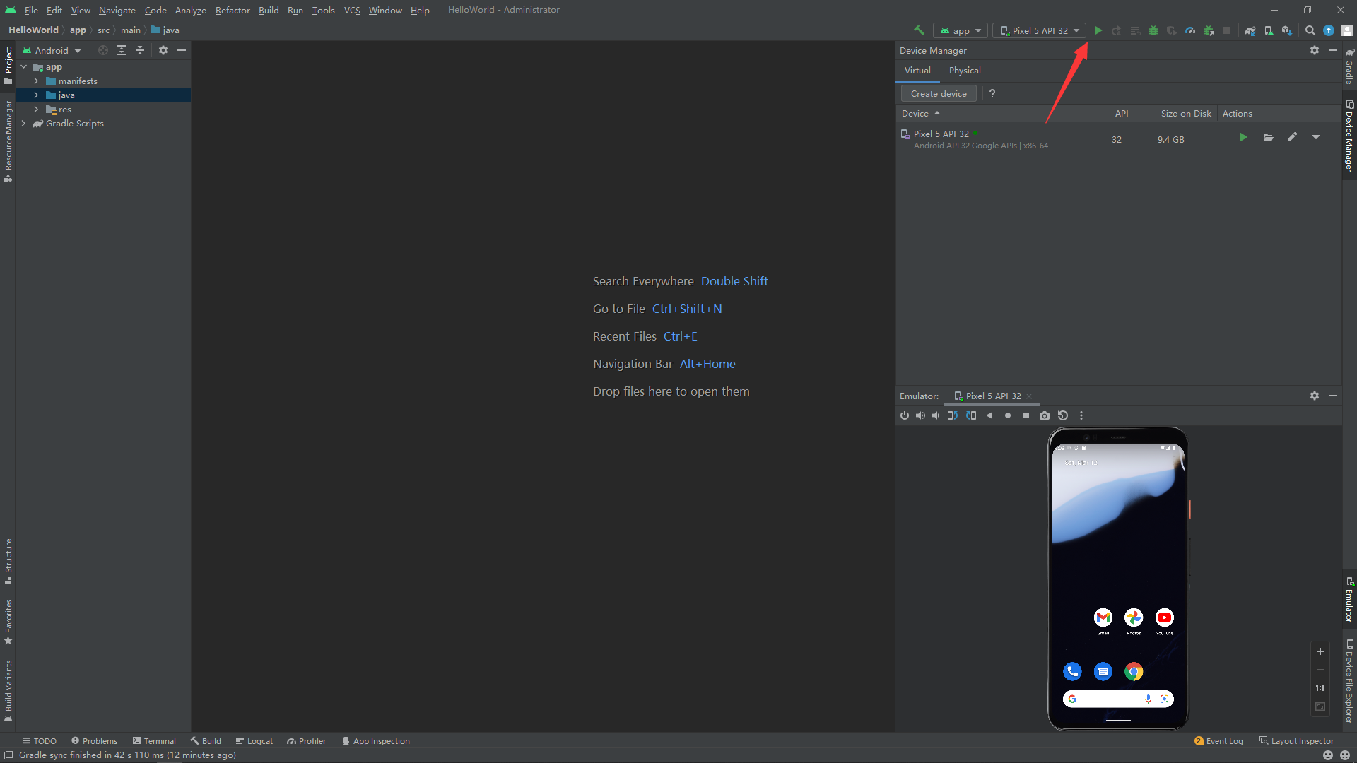Click the Stop running app icon

pyautogui.click(x=1228, y=30)
